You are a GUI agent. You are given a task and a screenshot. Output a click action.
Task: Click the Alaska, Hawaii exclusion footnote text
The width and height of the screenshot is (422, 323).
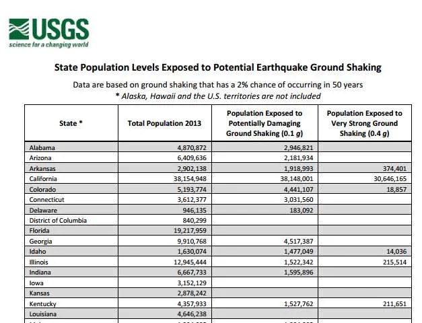218,96
